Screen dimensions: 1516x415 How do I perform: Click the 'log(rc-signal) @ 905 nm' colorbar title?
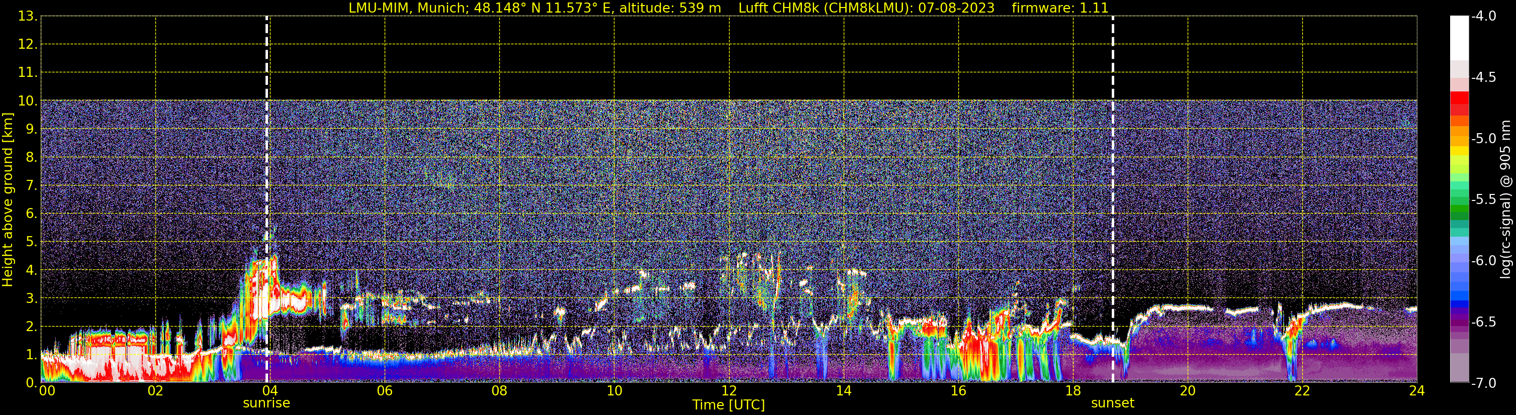click(x=1505, y=199)
